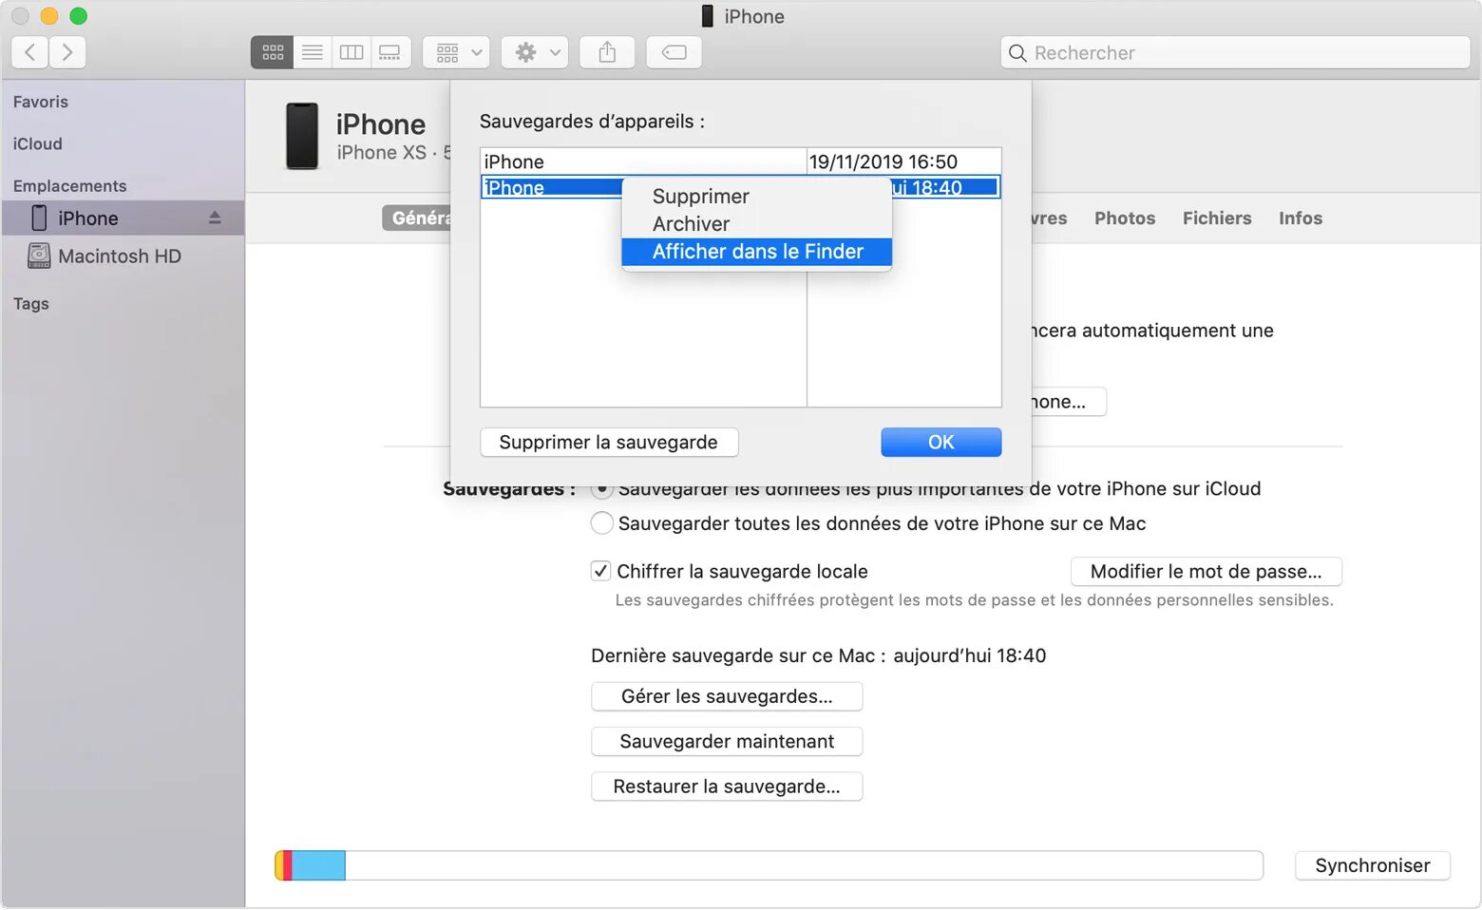The image size is (1482, 910).
Task: Click the large iPhone device icon
Action: (x=302, y=136)
